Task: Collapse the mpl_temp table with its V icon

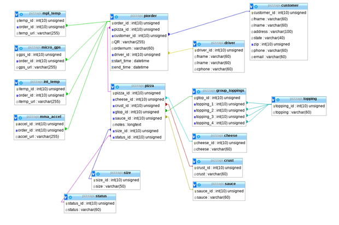Action: (x=16, y=14)
